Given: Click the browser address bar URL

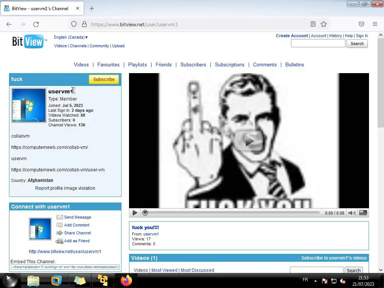Looking at the screenshot, I should click(x=135, y=24).
